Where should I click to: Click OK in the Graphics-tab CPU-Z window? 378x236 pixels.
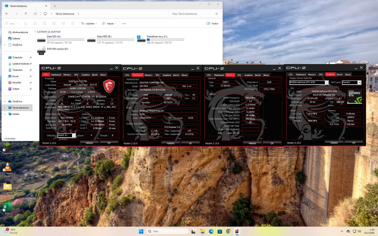click(x=354, y=143)
